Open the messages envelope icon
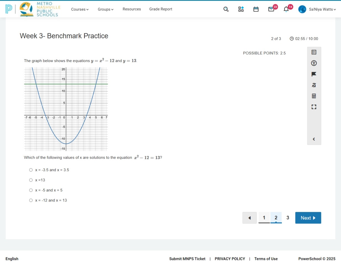The height and width of the screenshot is (267, 341). click(x=271, y=9)
